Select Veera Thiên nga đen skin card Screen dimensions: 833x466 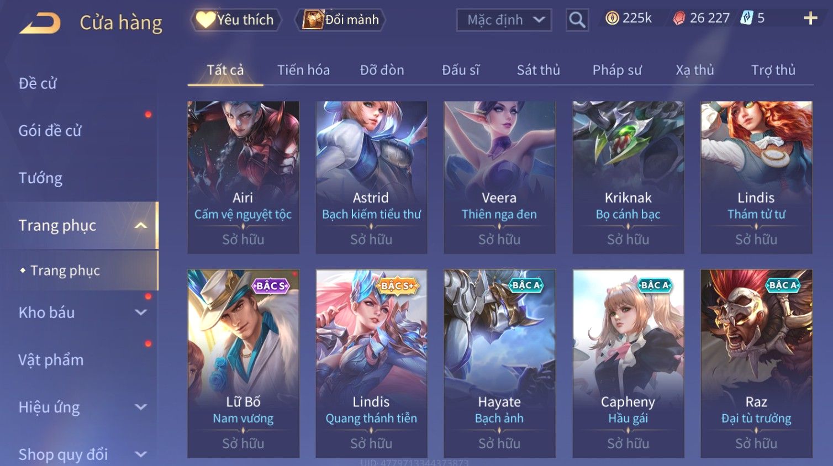click(499, 177)
